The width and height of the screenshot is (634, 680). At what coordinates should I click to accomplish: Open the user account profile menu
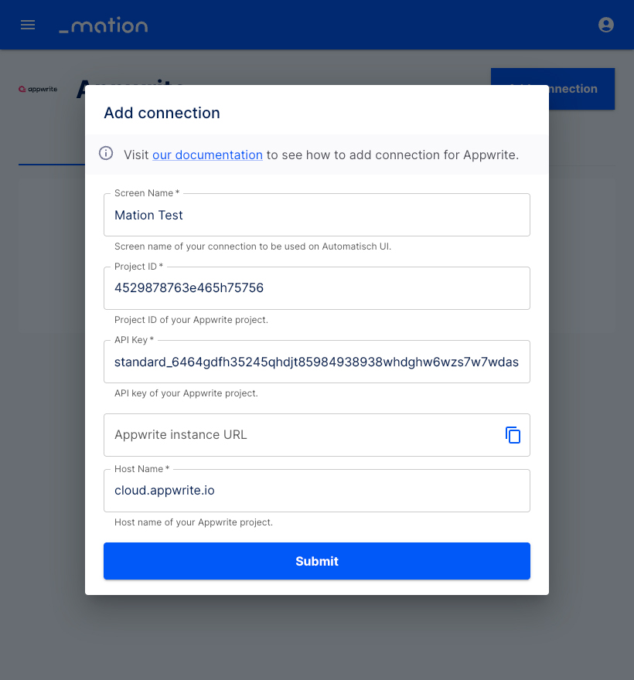coord(606,25)
